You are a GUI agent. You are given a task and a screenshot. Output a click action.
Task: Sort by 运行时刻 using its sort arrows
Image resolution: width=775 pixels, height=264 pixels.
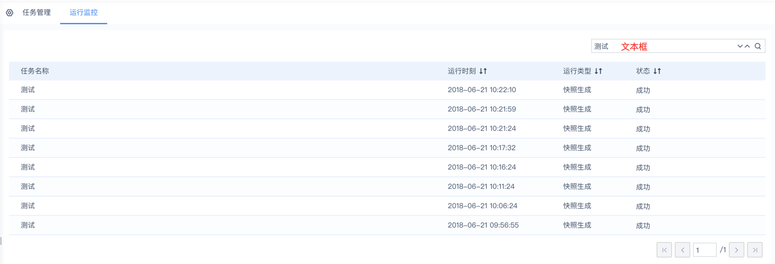point(483,71)
